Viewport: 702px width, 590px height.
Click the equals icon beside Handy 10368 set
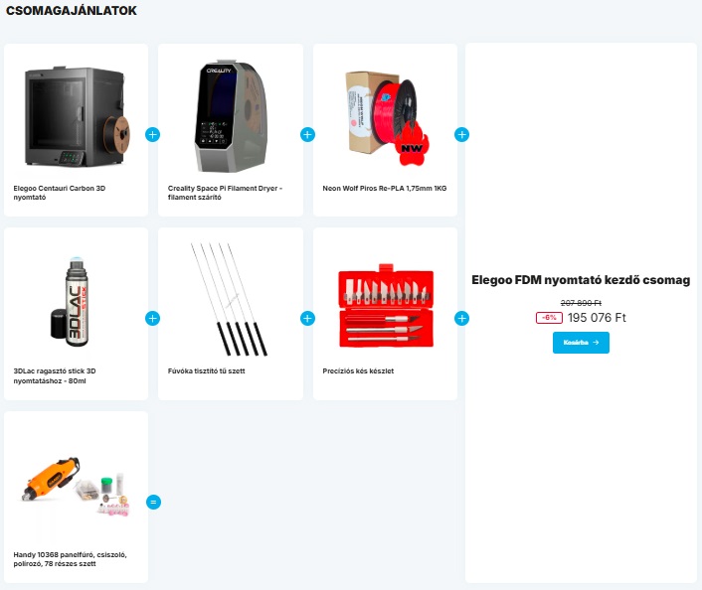pyautogui.click(x=153, y=502)
